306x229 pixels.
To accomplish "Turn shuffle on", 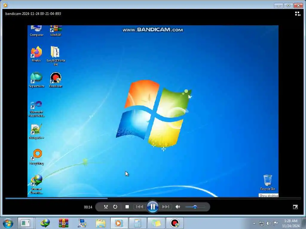I will (106, 207).
